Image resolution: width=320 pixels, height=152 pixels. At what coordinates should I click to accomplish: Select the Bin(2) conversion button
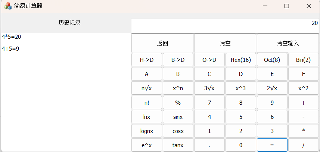click(303, 60)
